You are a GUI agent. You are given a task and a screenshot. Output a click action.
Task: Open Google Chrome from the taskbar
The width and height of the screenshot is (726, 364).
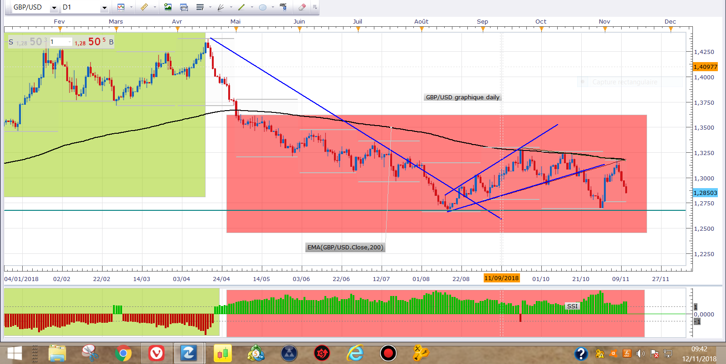123,353
